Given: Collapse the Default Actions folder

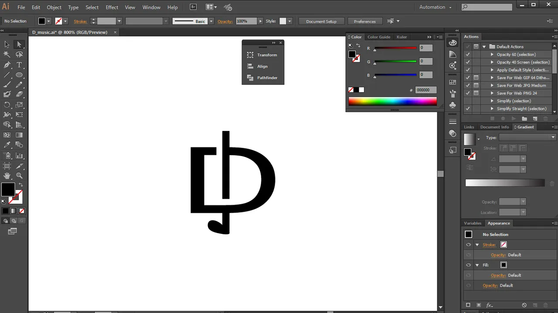Looking at the screenshot, I should [x=484, y=47].
